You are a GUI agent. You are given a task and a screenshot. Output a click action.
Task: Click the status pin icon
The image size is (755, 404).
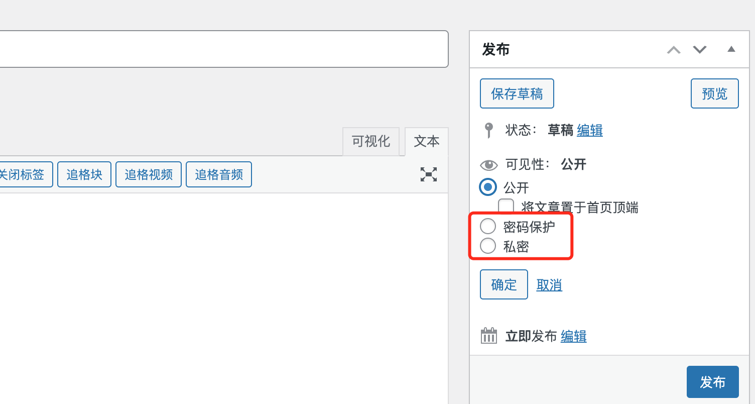click(x=488, y=131)
